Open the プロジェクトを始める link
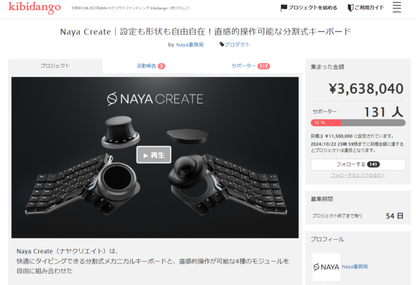 [312, 8]
